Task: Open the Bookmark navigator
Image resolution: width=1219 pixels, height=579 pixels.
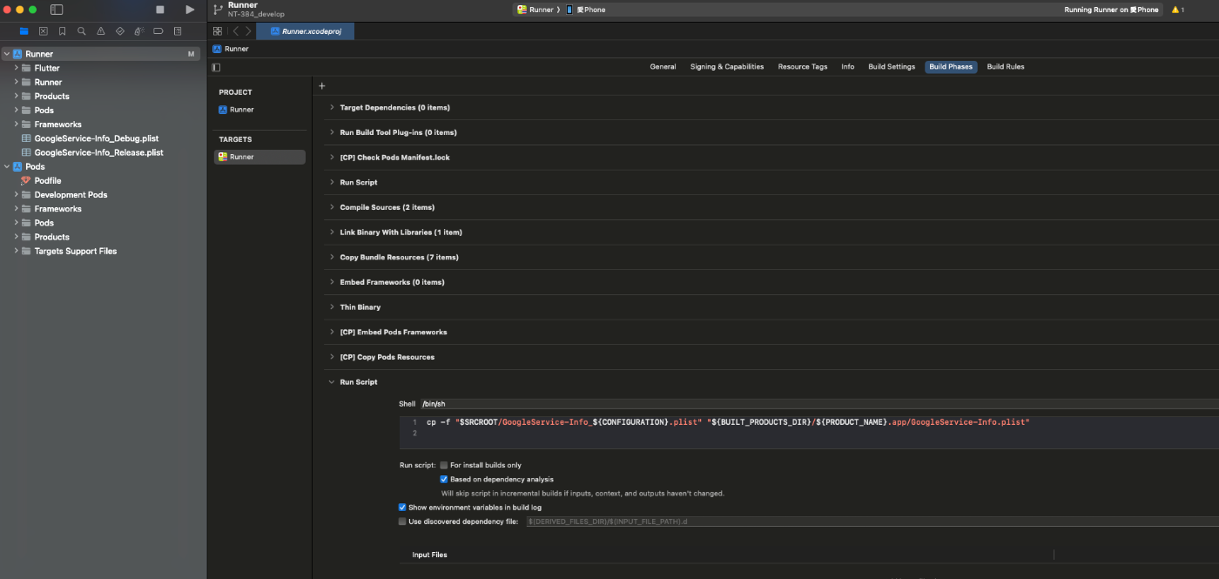Action: (x=62, y=30)
